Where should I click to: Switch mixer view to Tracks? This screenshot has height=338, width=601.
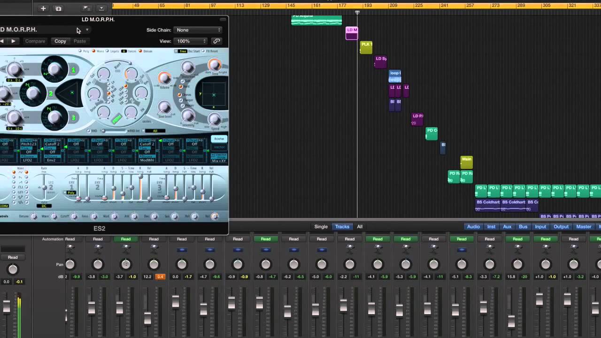(x=342, y=227)
